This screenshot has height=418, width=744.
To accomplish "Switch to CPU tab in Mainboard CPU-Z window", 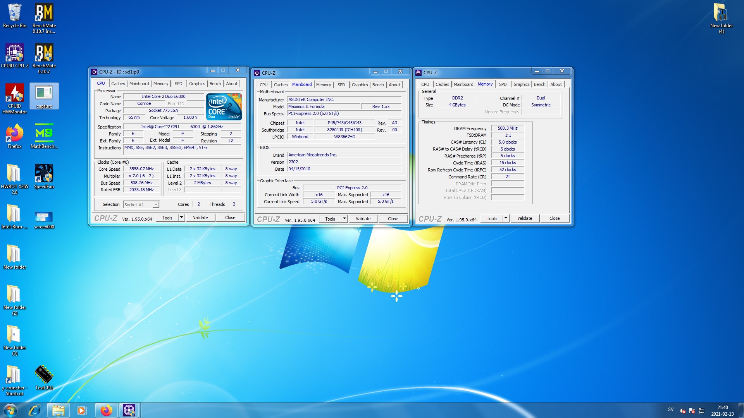I will [x=263, y=85].
